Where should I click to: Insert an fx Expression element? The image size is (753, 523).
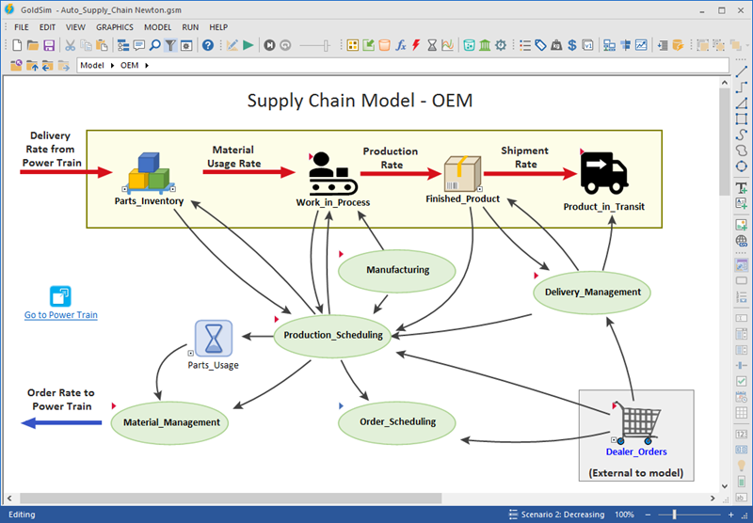(401, 45)
